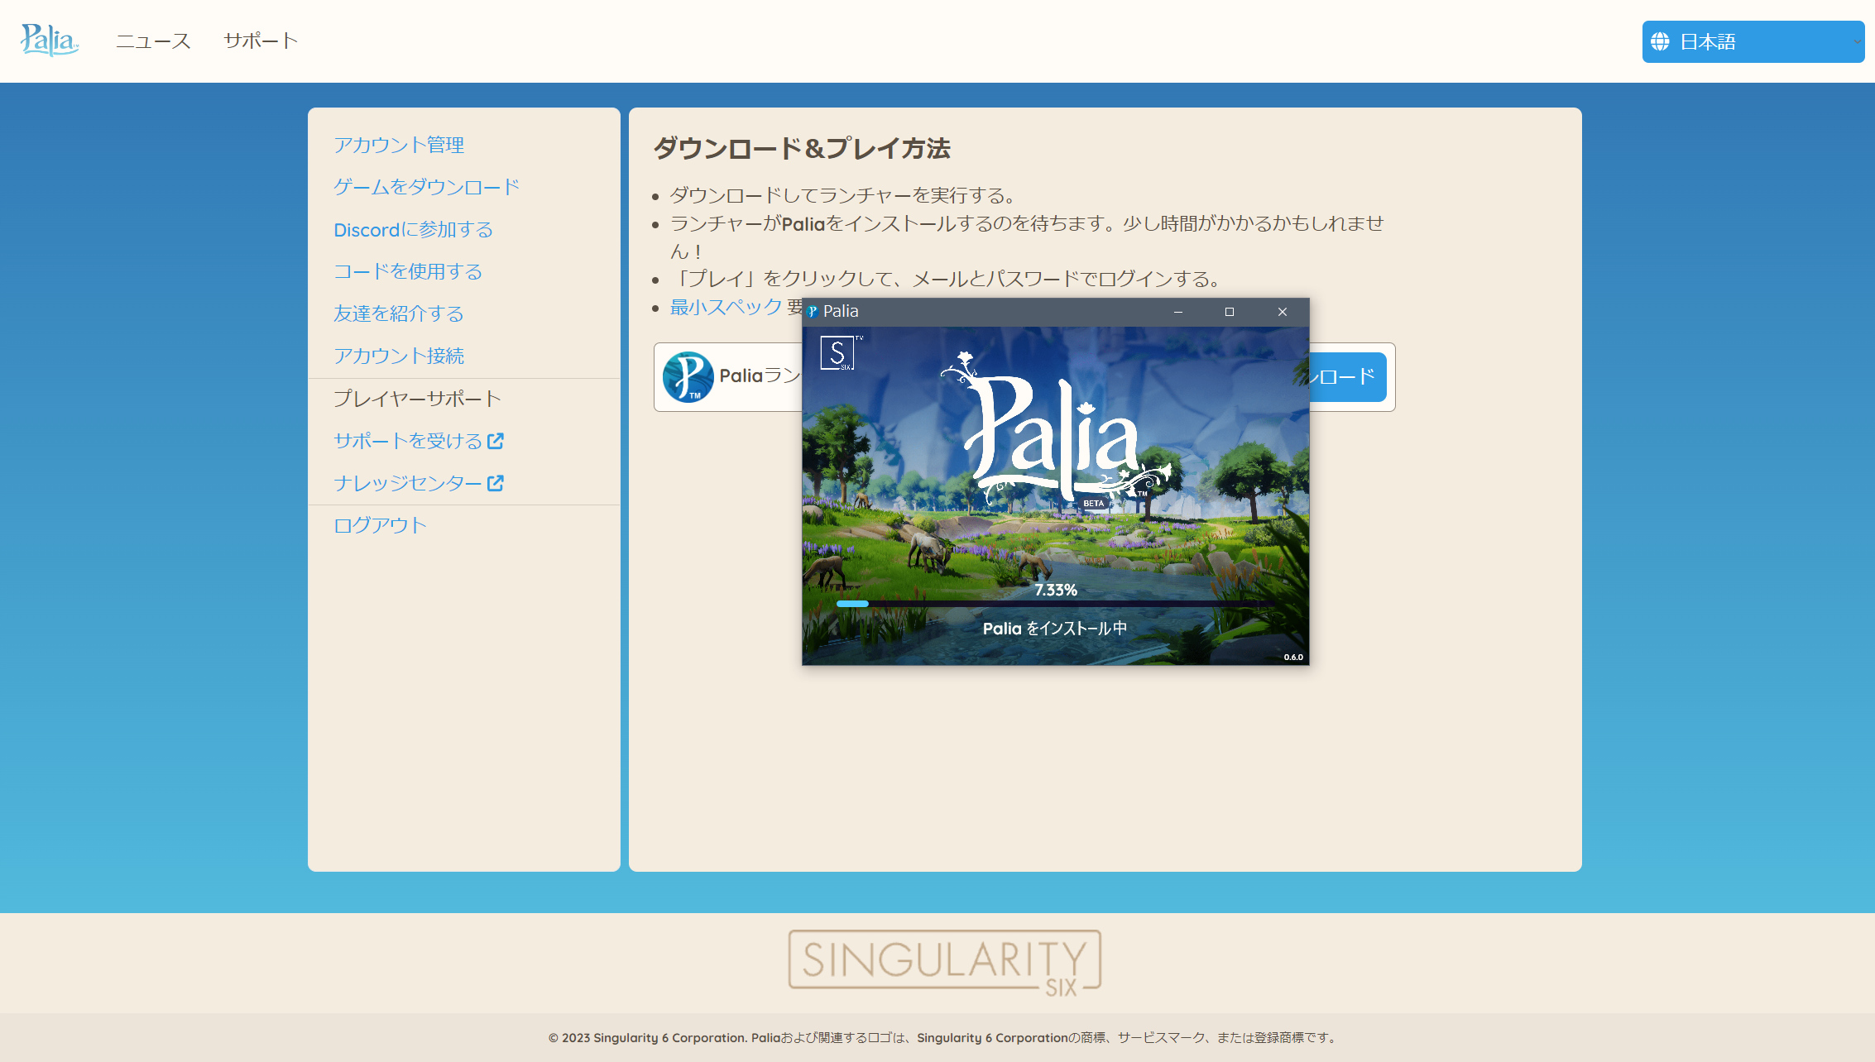Click the S6 logo in launcher window
The image size is (1875, 1062).
837,353
